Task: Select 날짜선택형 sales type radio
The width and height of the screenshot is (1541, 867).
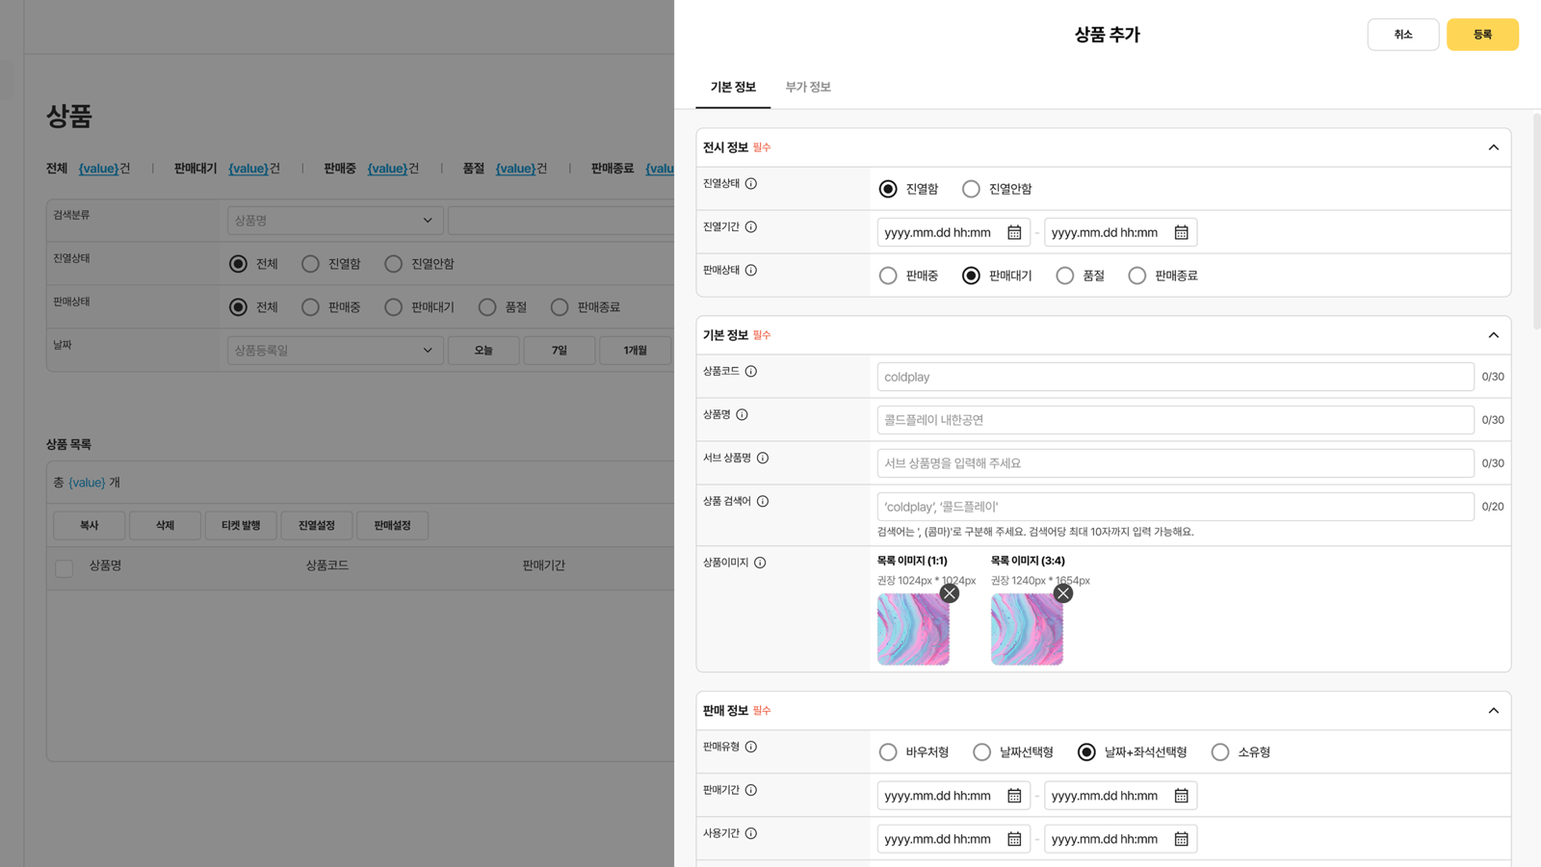Action: click(981, 752)
